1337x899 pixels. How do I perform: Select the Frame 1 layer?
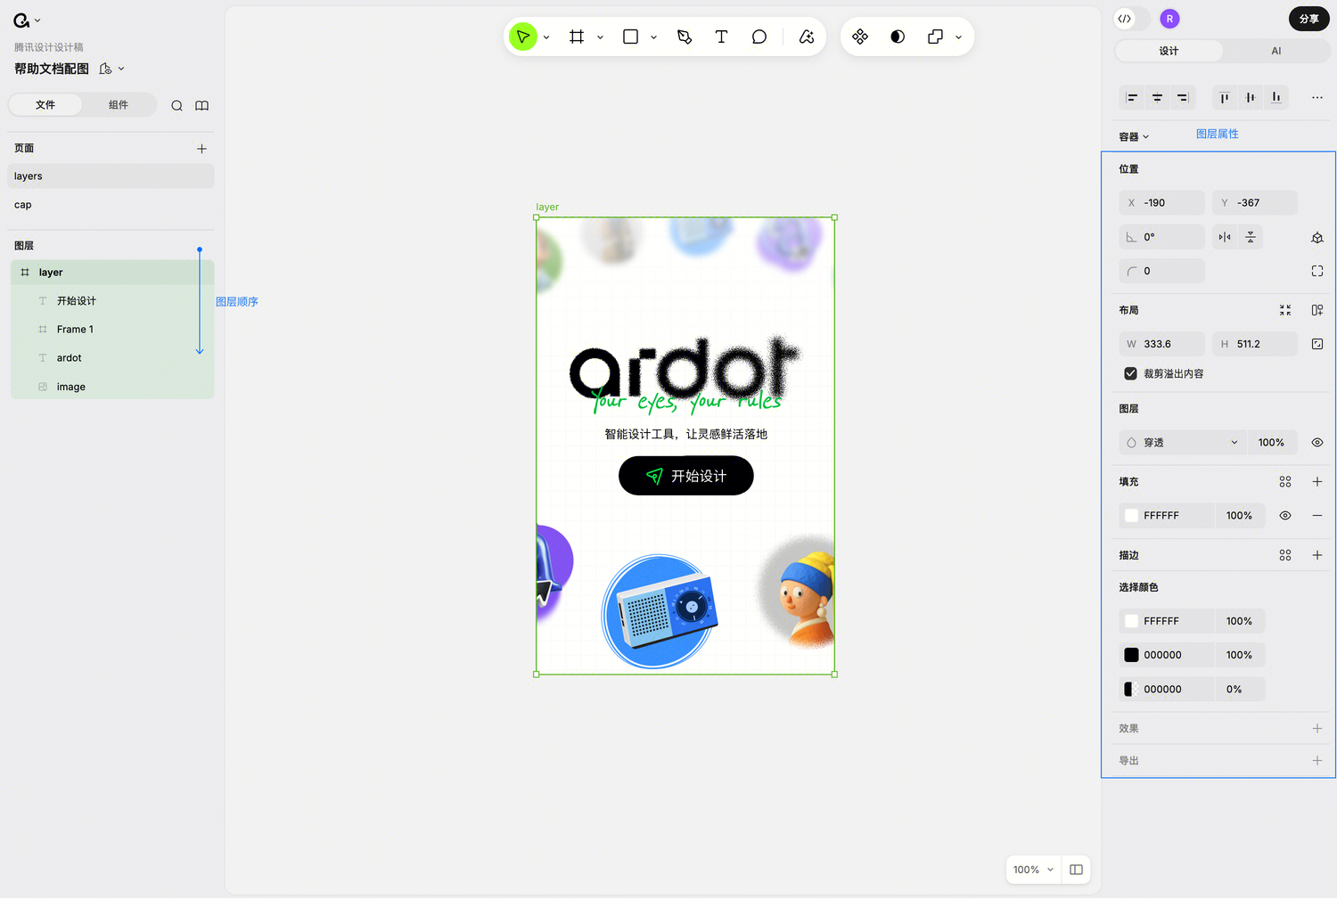pos(75,330)
